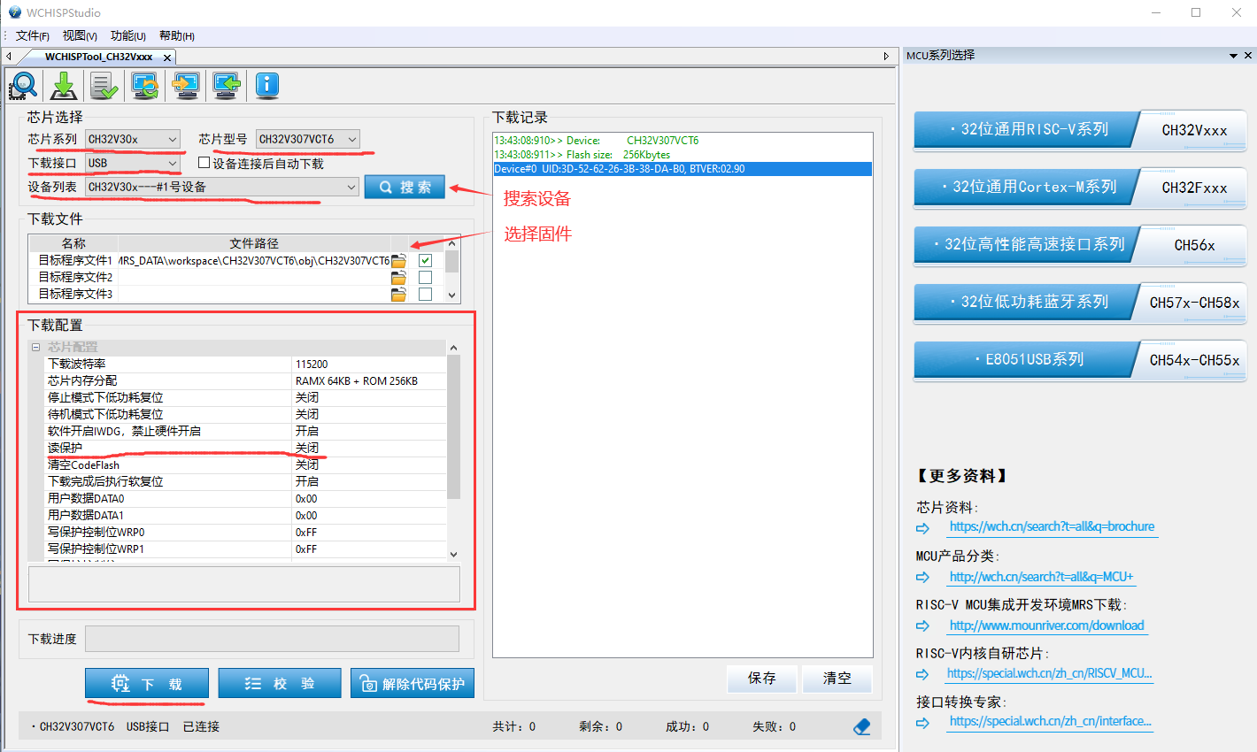Select 32位通用Cortex-M系列 CH32Fxxx
This screenshot has height=752, width=1257.
(x=1080, y=188)
